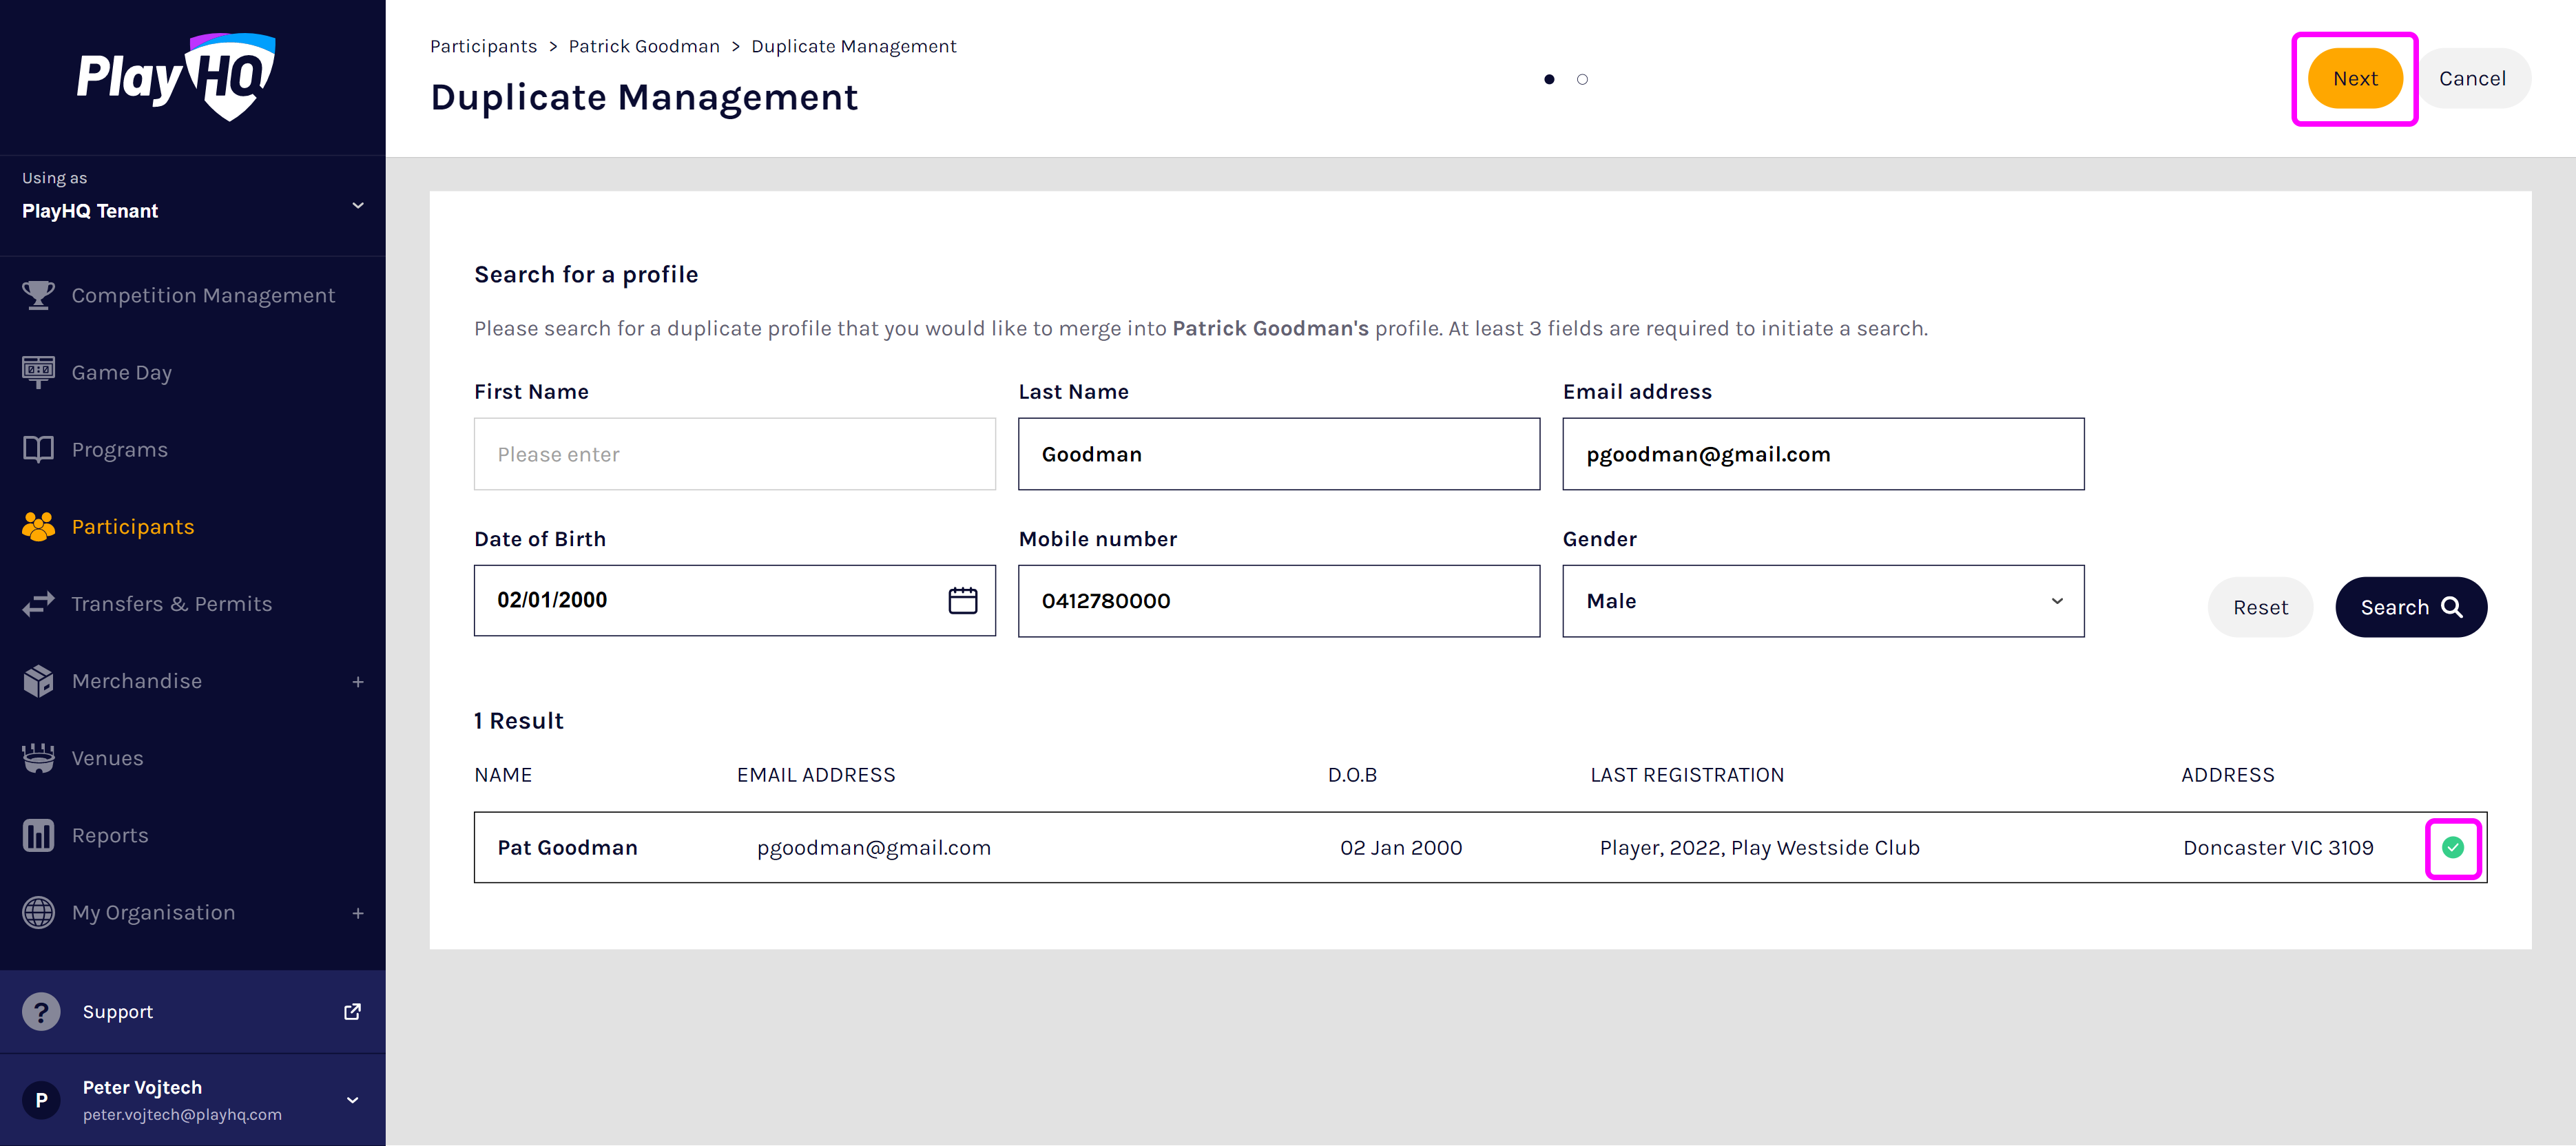Click the 02 Jan 2000 result cell
Image resolution: width=2576 pixels, height=1146 pixels.
pos(1401,848)
